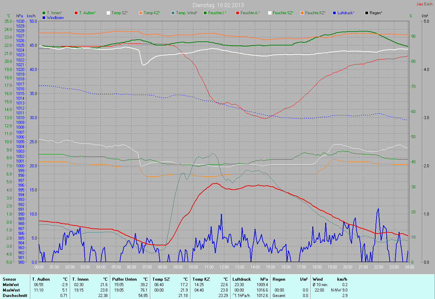Click the blue Windböen legend swatch

click(43, 18)
